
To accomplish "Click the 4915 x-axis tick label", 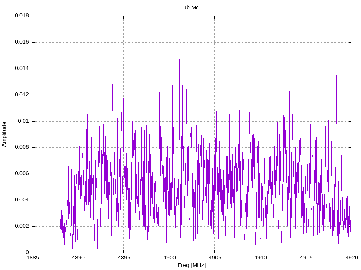I will tap(306, 258).
